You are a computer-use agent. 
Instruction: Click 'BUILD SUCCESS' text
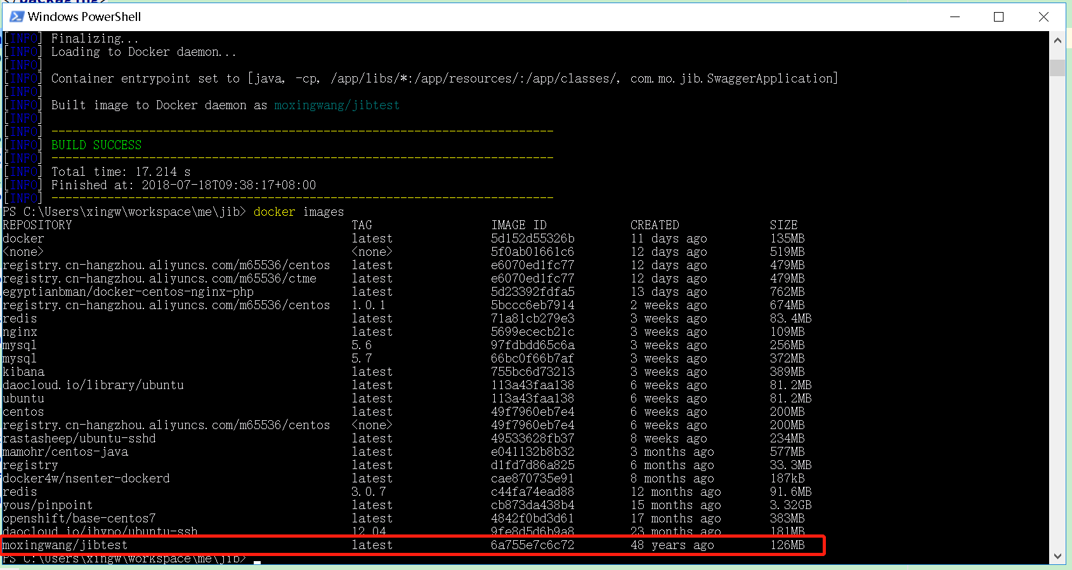[96, 145]
